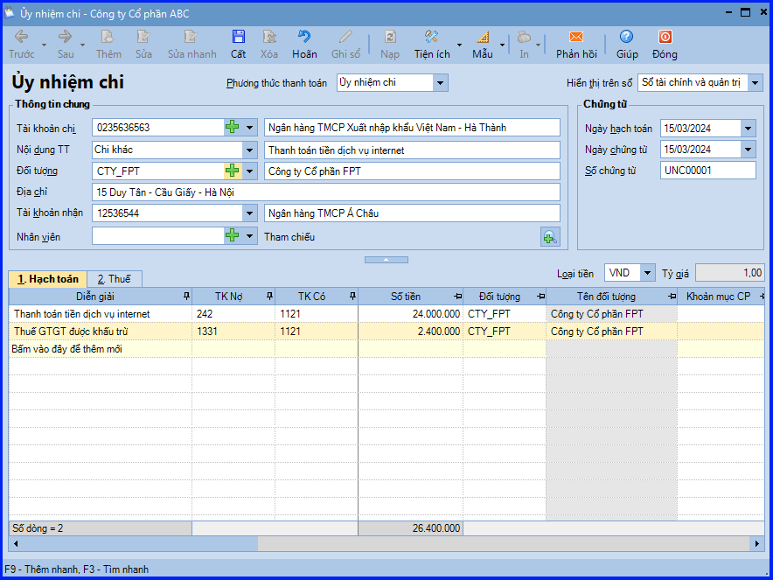Pin the TK Nợ column
The image size is (773, 580).
(269, 297)
